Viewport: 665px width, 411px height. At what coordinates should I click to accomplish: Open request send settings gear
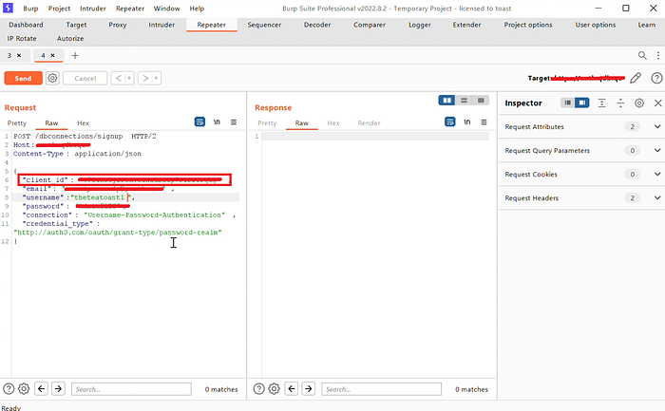coord(52,78)
